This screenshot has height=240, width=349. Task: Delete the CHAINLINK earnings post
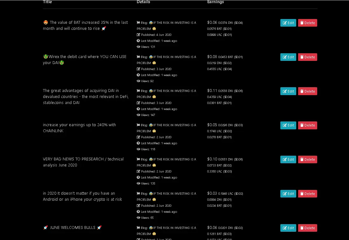click(308, 125)
